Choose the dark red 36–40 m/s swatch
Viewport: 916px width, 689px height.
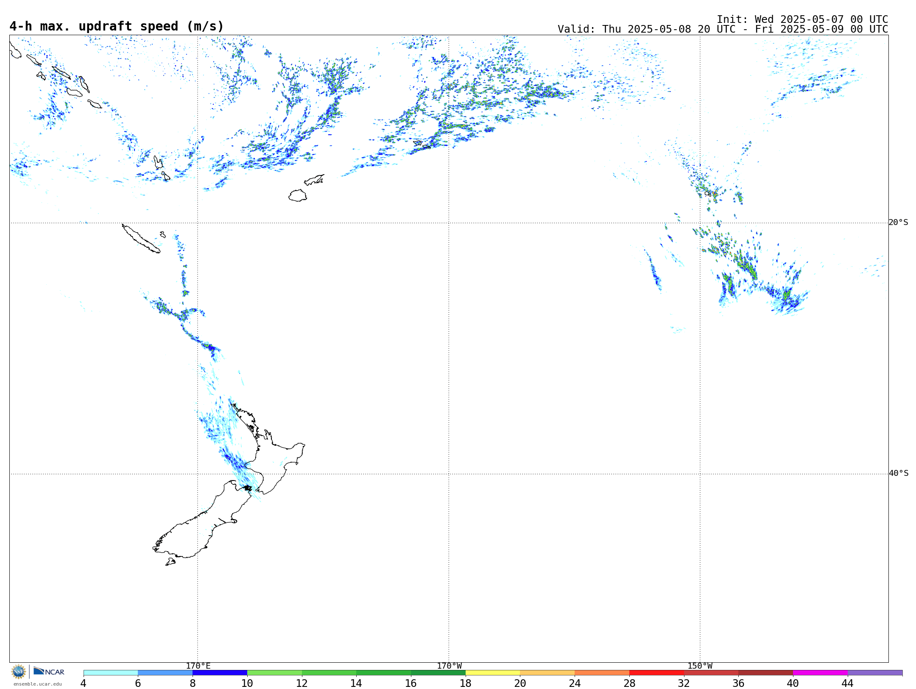coord(766,672)
